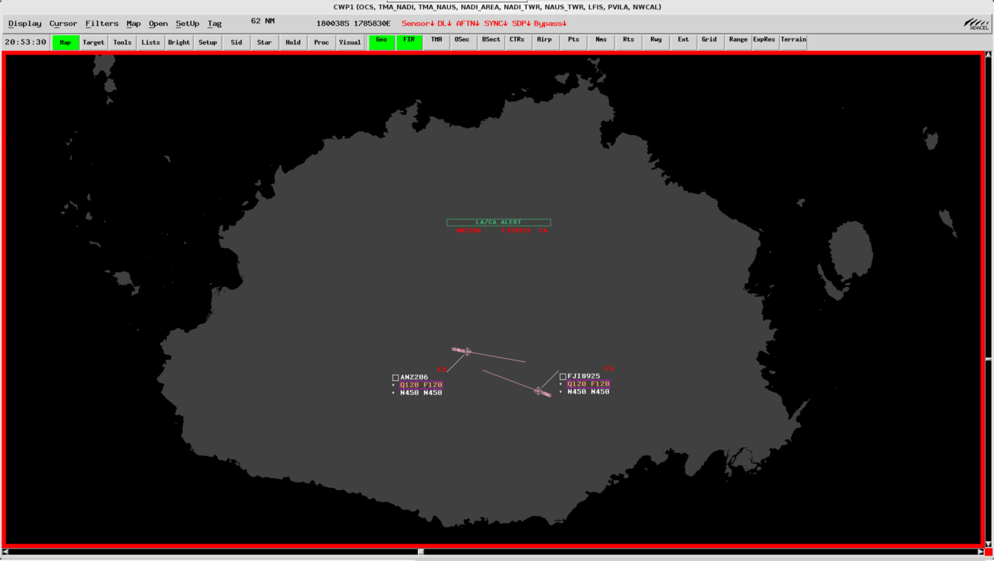Screen dimensions: 994x561
Task: Click N450 N450 under FJI8925
Action: 588,392
